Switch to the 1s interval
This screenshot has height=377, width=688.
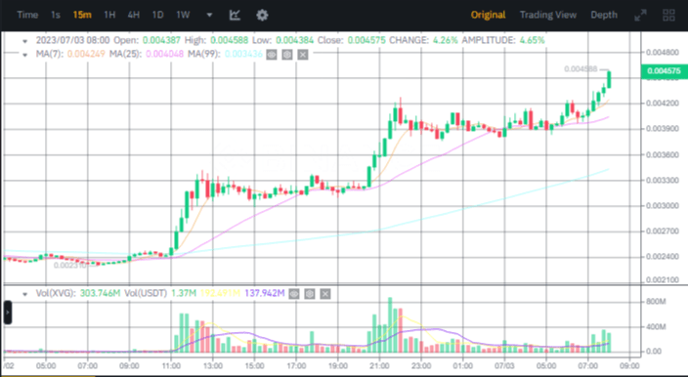tap(56, 15)
